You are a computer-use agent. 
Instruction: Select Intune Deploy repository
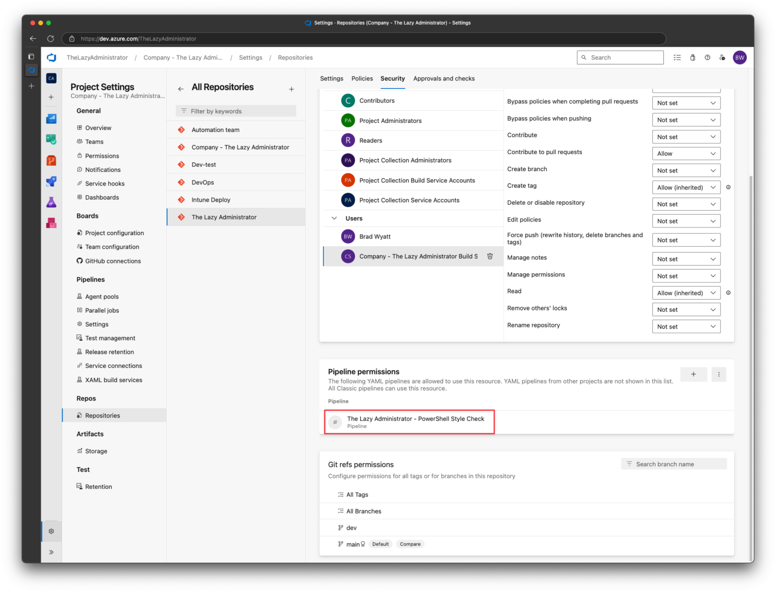point(236,200)
